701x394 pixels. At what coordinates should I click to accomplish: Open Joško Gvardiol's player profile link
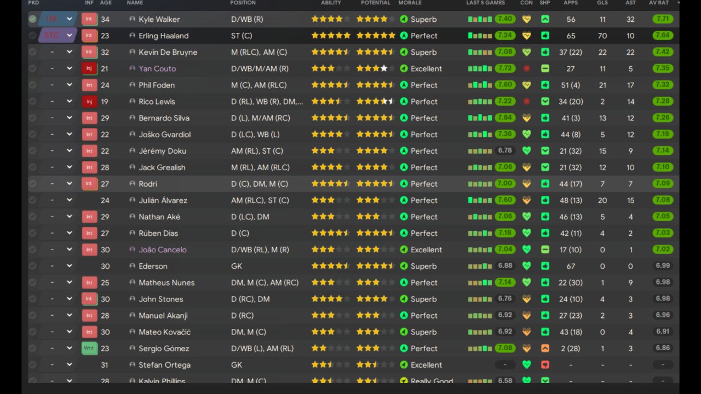(x=165, y=134)
